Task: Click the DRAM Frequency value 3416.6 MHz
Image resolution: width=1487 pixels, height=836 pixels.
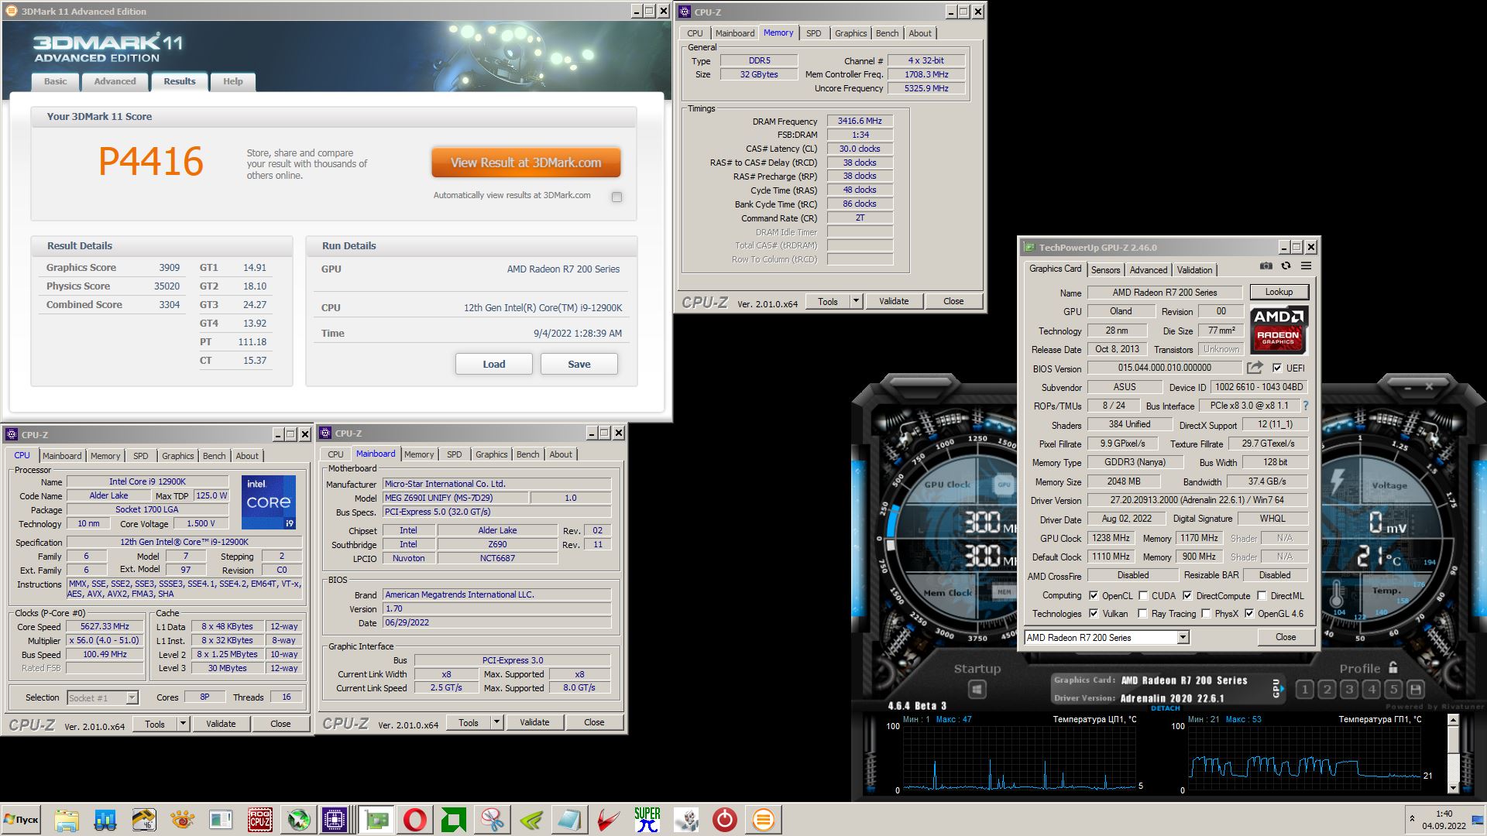Action: [860, 121]
